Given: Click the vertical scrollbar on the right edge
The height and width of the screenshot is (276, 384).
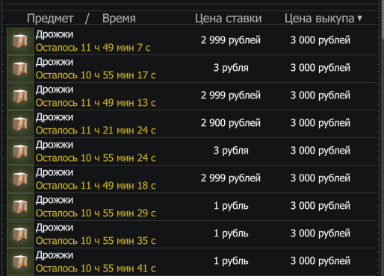Looking at the screenshot, I should tap(382, 138).
